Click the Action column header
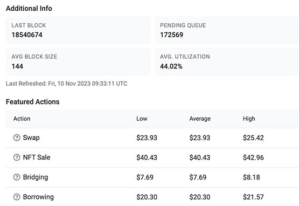This screenshot has width=299, height=206. 22,119
